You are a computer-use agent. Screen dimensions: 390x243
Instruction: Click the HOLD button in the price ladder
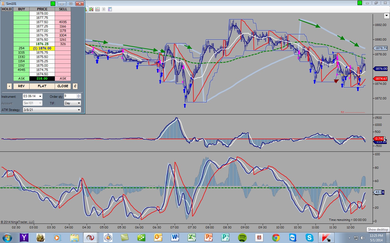[x=7, y=9]
